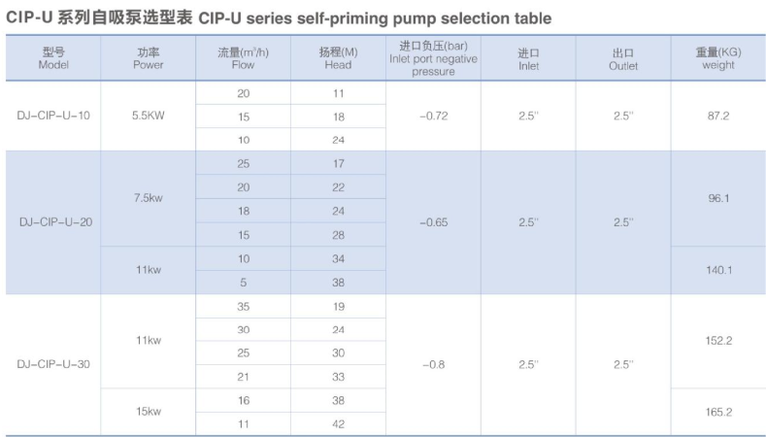Click the CIP-U selection table title
This screenshot has height=437, width=766.
tap(279, 18)
